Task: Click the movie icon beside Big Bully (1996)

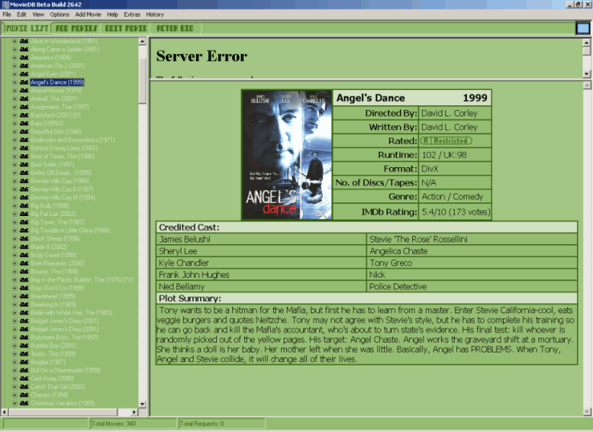Action: (x=24, y=206)
